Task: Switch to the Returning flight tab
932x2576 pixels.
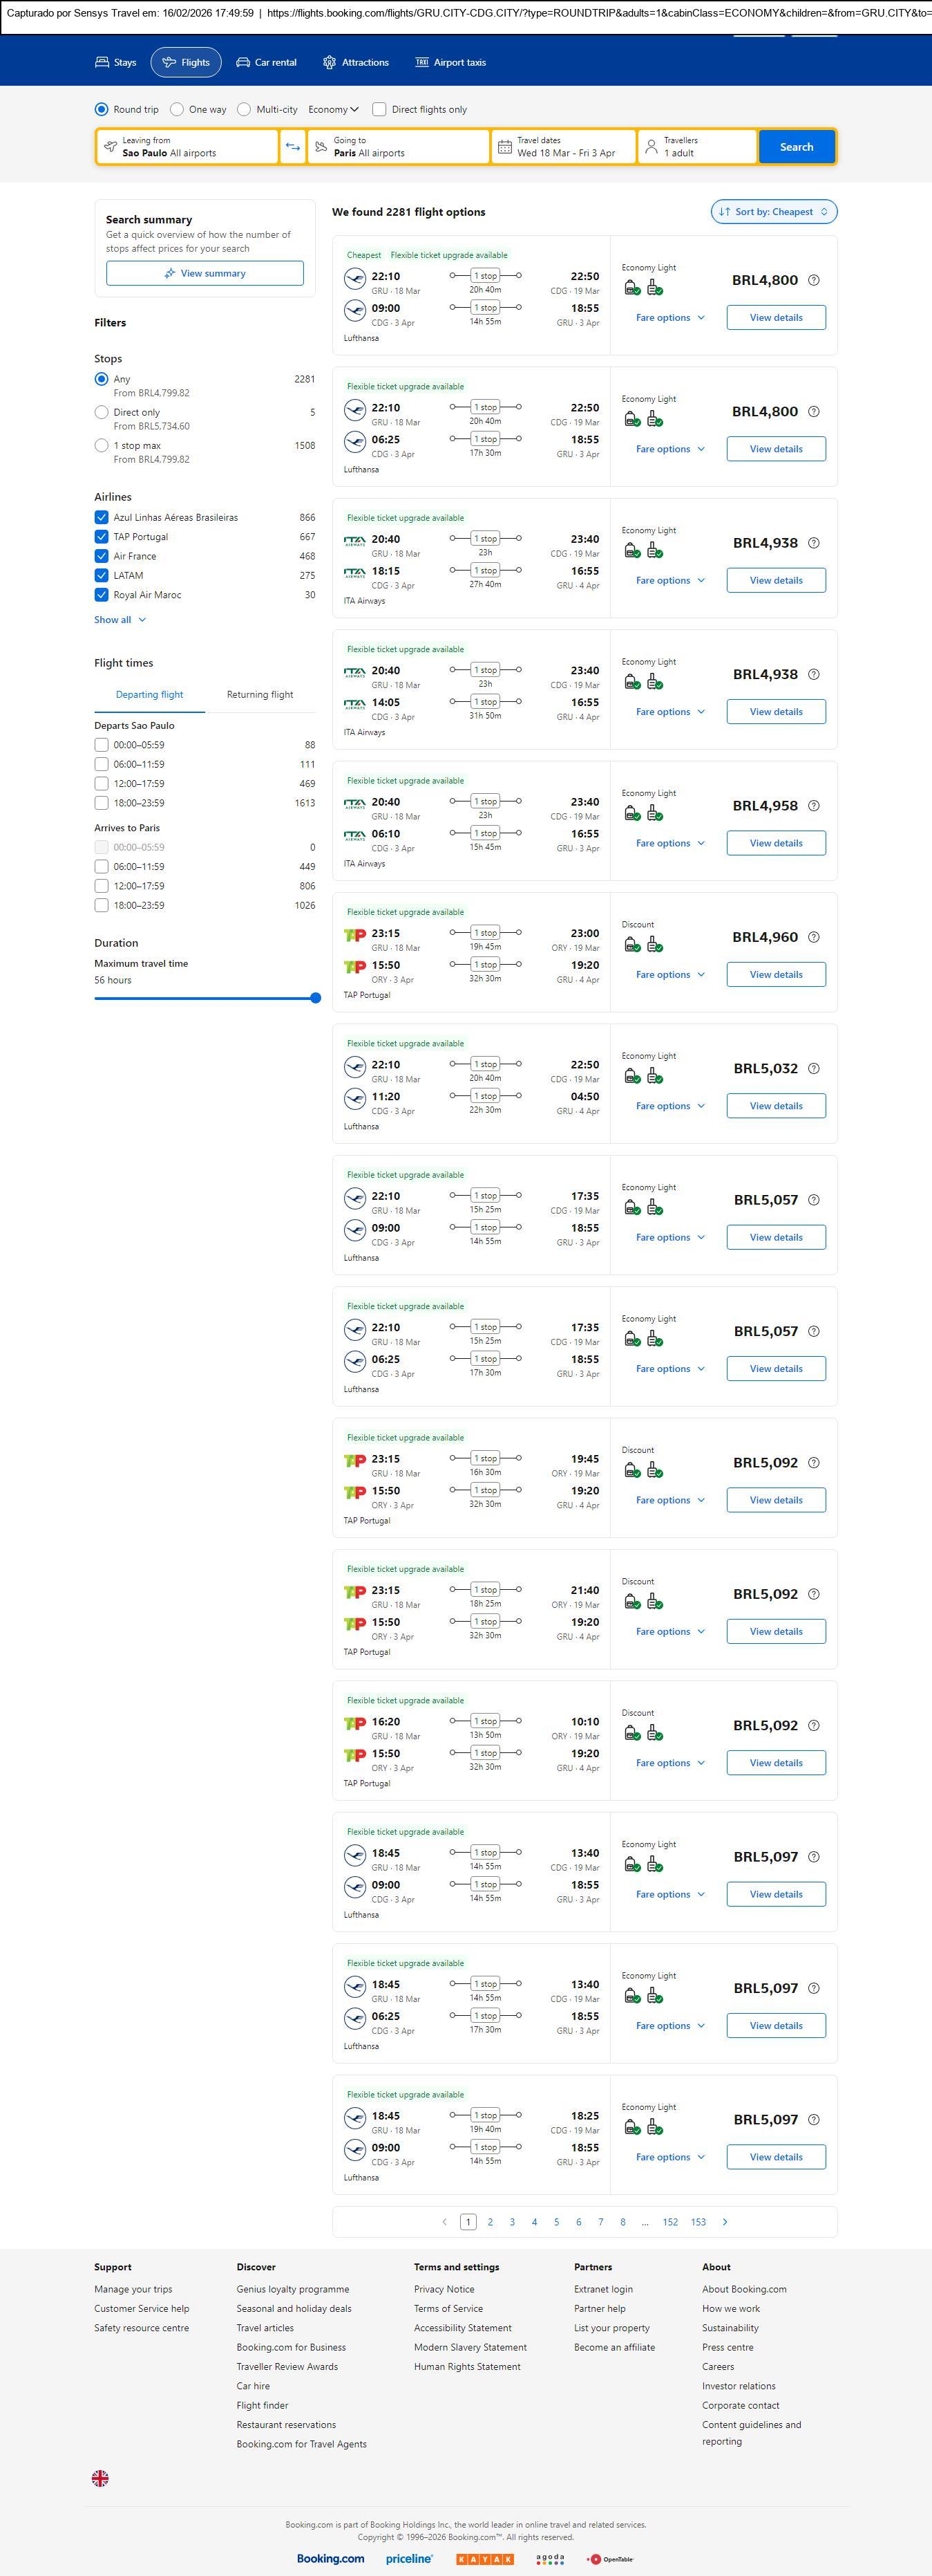Action: pos(260,695)
